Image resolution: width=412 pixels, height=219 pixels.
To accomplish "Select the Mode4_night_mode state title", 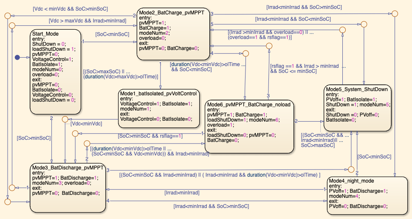I will point(351,181).
